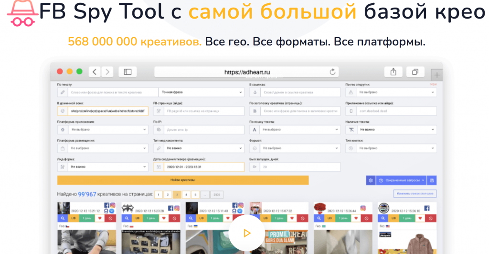The width and height of the screenshot is (489, 254).
Task: Click the search icon on the 15:11:40 card
Action: point(191,218)
